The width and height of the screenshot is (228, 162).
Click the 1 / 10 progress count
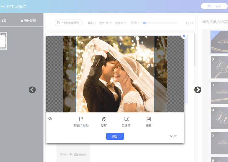pyautogui.click(x=189, y=23)
